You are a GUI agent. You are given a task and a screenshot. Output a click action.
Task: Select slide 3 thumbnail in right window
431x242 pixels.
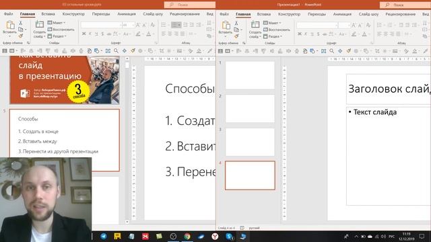tap(250, 142)
